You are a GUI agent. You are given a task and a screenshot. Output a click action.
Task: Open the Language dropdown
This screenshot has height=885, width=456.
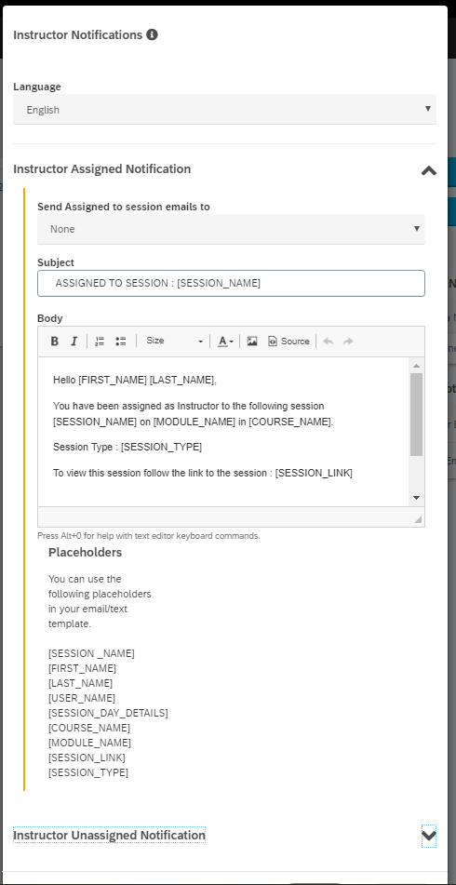224,110
